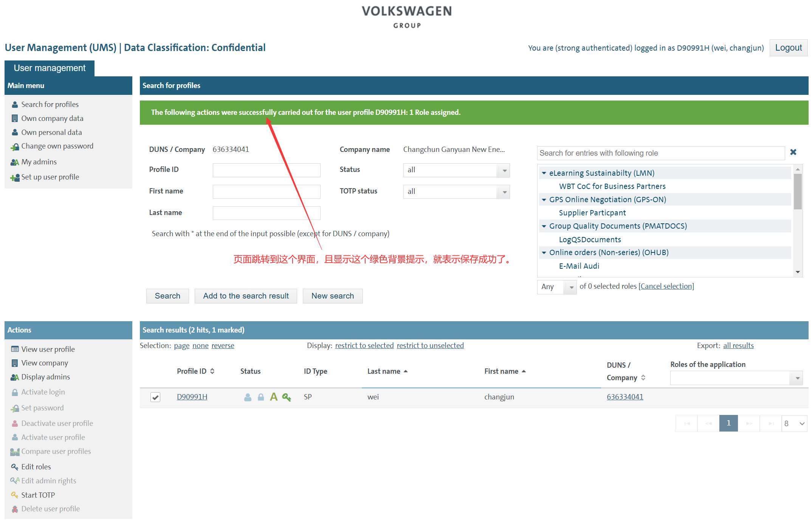
Task: Click roles list scroll up arrow
Action: click(x=798, y=169)
